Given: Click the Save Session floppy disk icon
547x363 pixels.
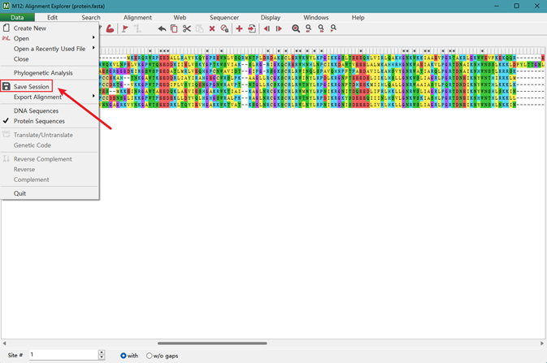Looking at the screenshot, I should (x=7, y=86).
